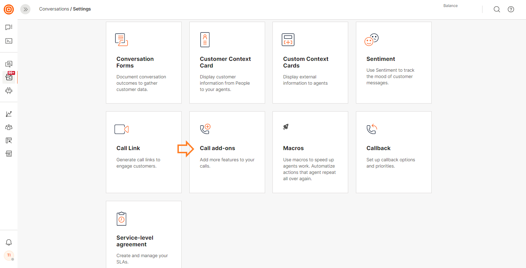Open the Call add-ons settings card
This screenshot has height=268, width=526.
(227, 152)
